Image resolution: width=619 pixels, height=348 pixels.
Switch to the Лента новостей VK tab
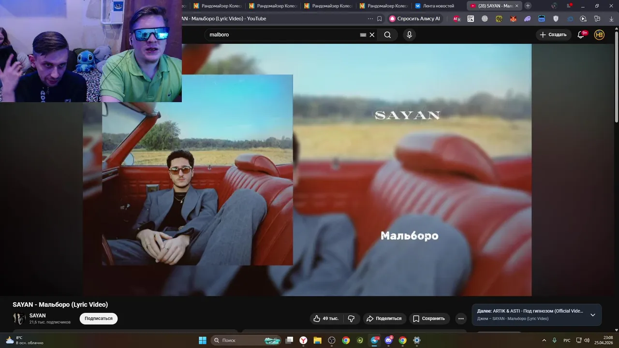pos(438,6)
